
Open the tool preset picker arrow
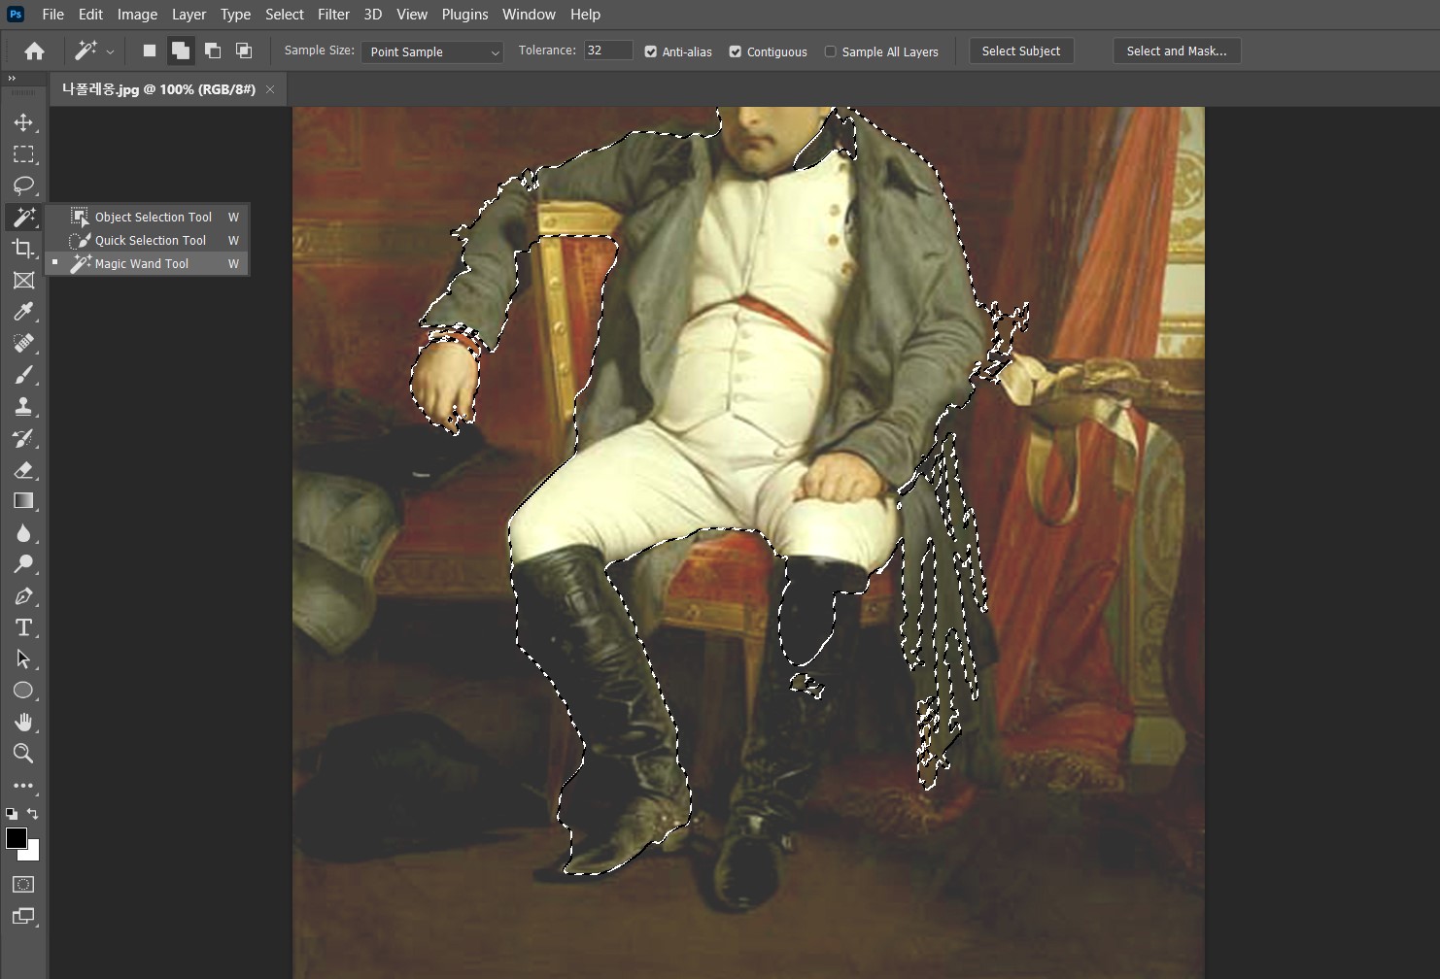[110, 51]
